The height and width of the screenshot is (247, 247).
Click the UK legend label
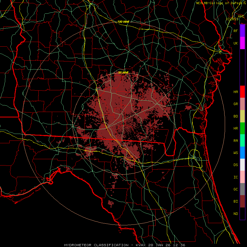pyautogui.click(x=236, y=43)
